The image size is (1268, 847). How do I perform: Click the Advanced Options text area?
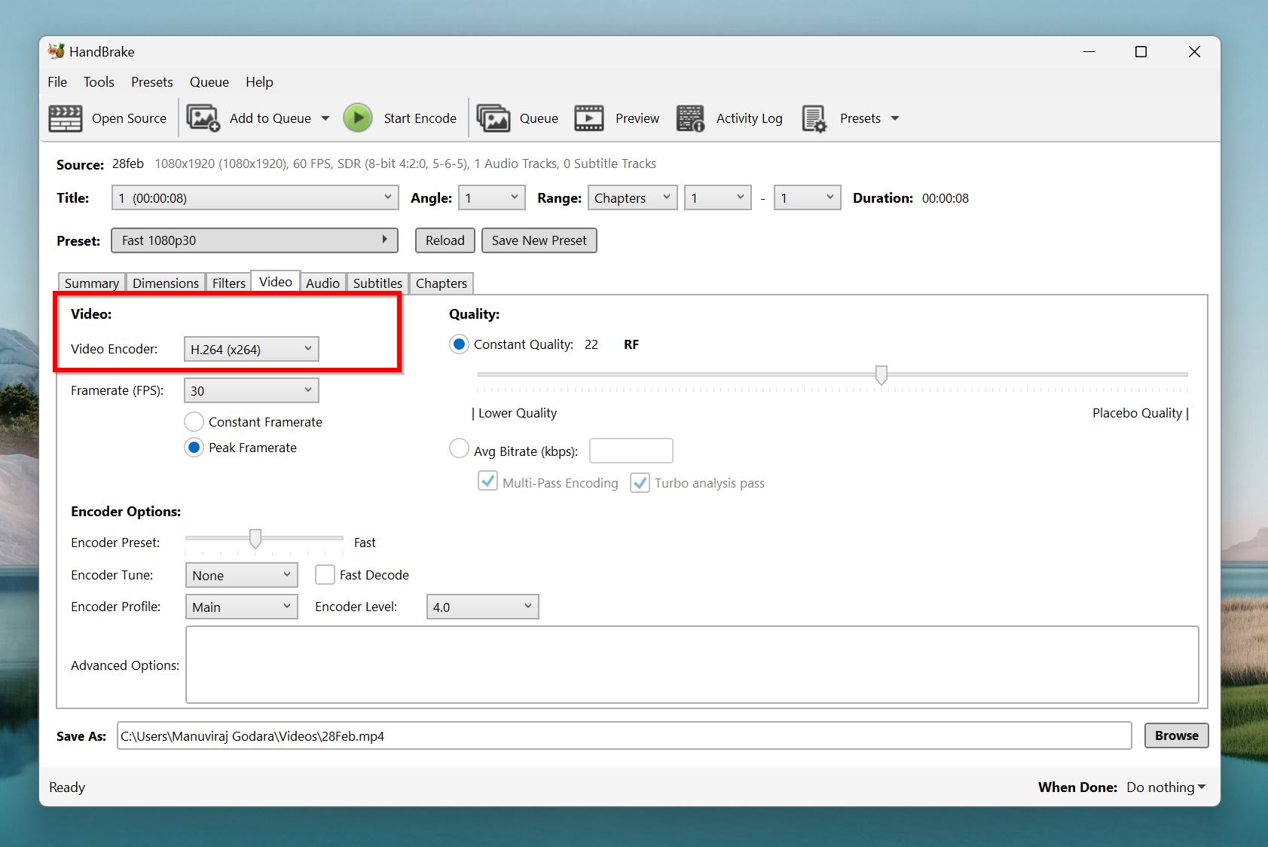692,665
